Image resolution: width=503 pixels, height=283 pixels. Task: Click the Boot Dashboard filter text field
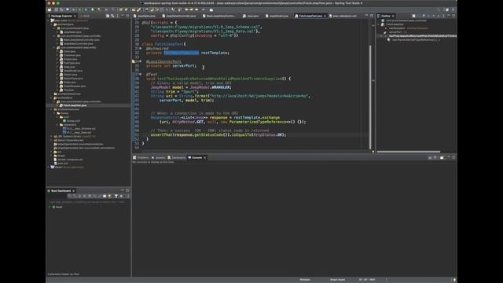[86, 202]
